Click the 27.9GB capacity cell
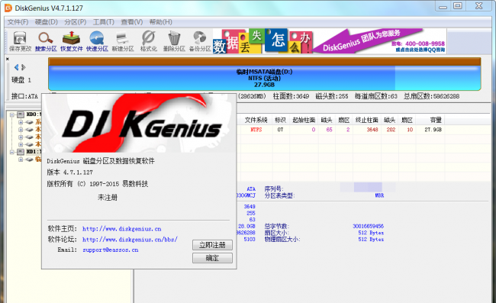The height and width of the screenshot is (303, 496). pos(433,130)
